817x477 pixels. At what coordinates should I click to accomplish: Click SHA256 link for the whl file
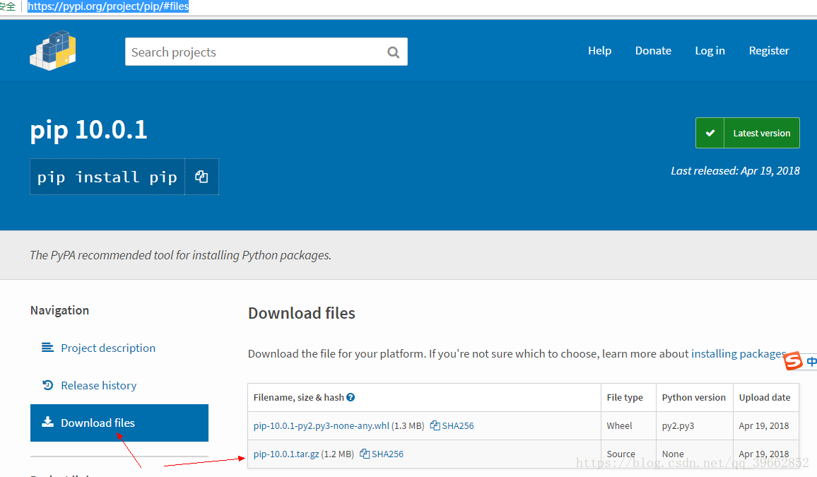coord(457,425)
